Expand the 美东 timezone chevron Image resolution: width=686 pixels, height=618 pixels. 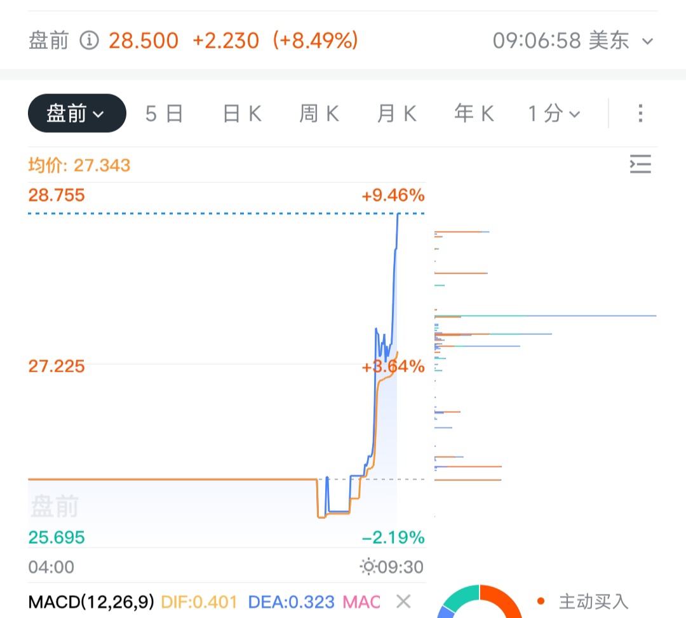pos(647,41)
